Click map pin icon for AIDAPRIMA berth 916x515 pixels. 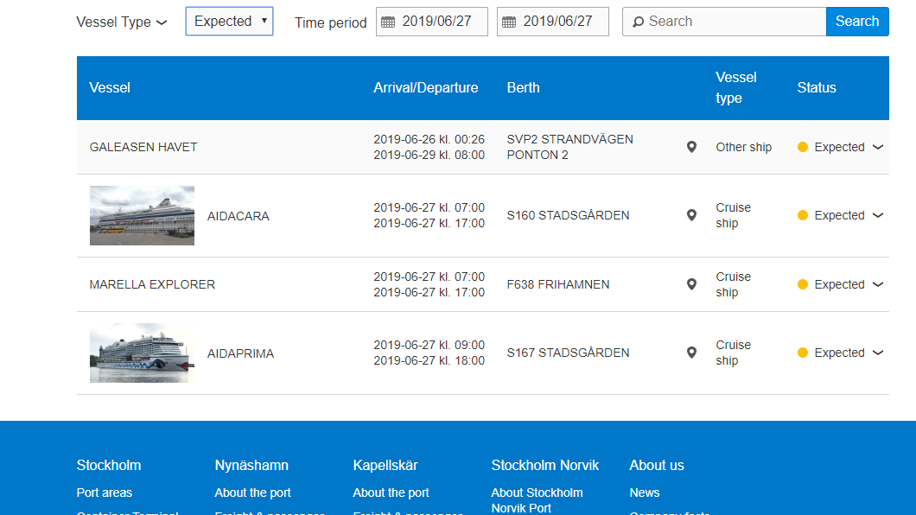pyautogui.click(x=691, y=353)
